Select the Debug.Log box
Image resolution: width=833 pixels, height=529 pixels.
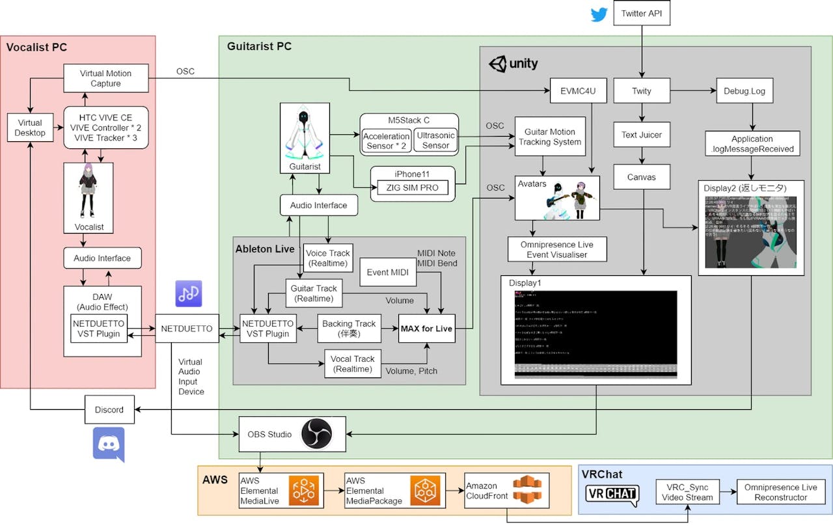(744, 91)
